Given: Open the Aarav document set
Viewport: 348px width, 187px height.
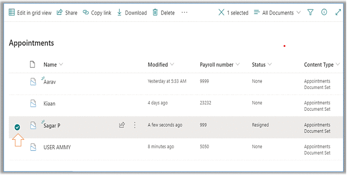Looking at the screenshot, I should pyautogui.click(x=50, y=82).
